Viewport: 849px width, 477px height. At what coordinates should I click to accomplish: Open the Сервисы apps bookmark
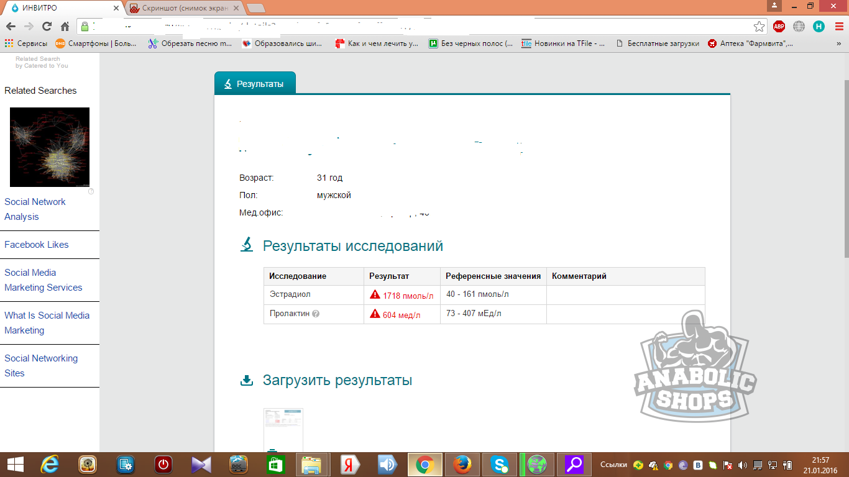[x=26, y=43]
